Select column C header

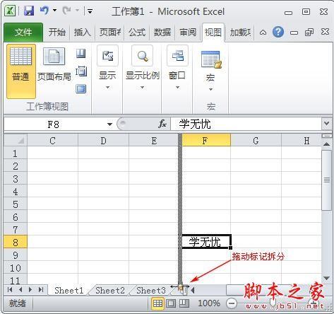click(52, 141)
